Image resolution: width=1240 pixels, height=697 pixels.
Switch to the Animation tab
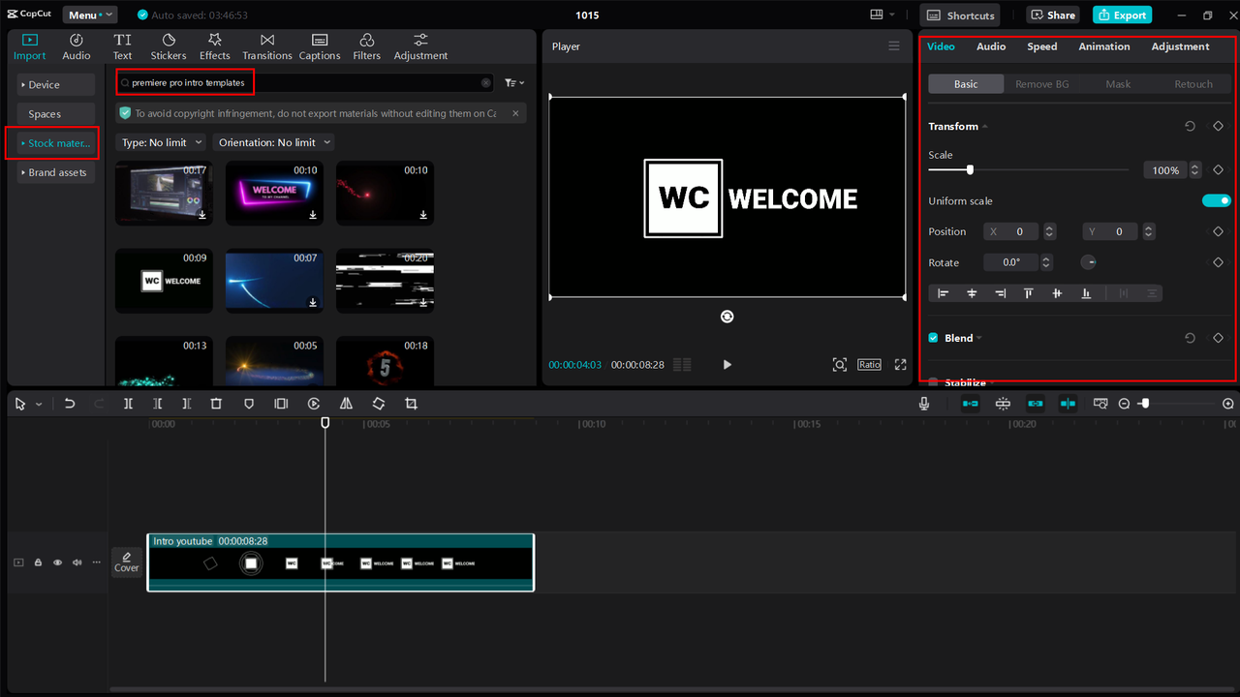point(1103,46)
